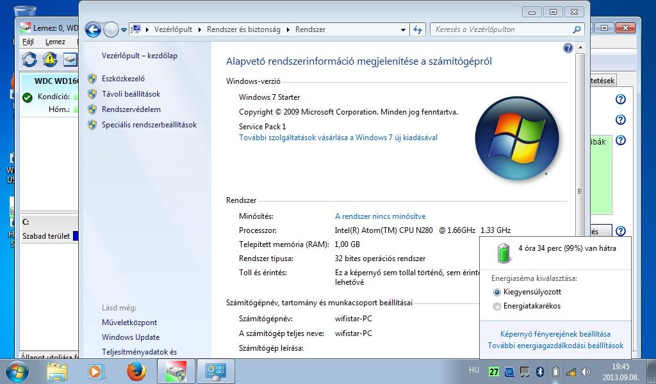Click the shield icon beside Speciális rendszerbeállítások
656x384 pixels.
[92, 125]
